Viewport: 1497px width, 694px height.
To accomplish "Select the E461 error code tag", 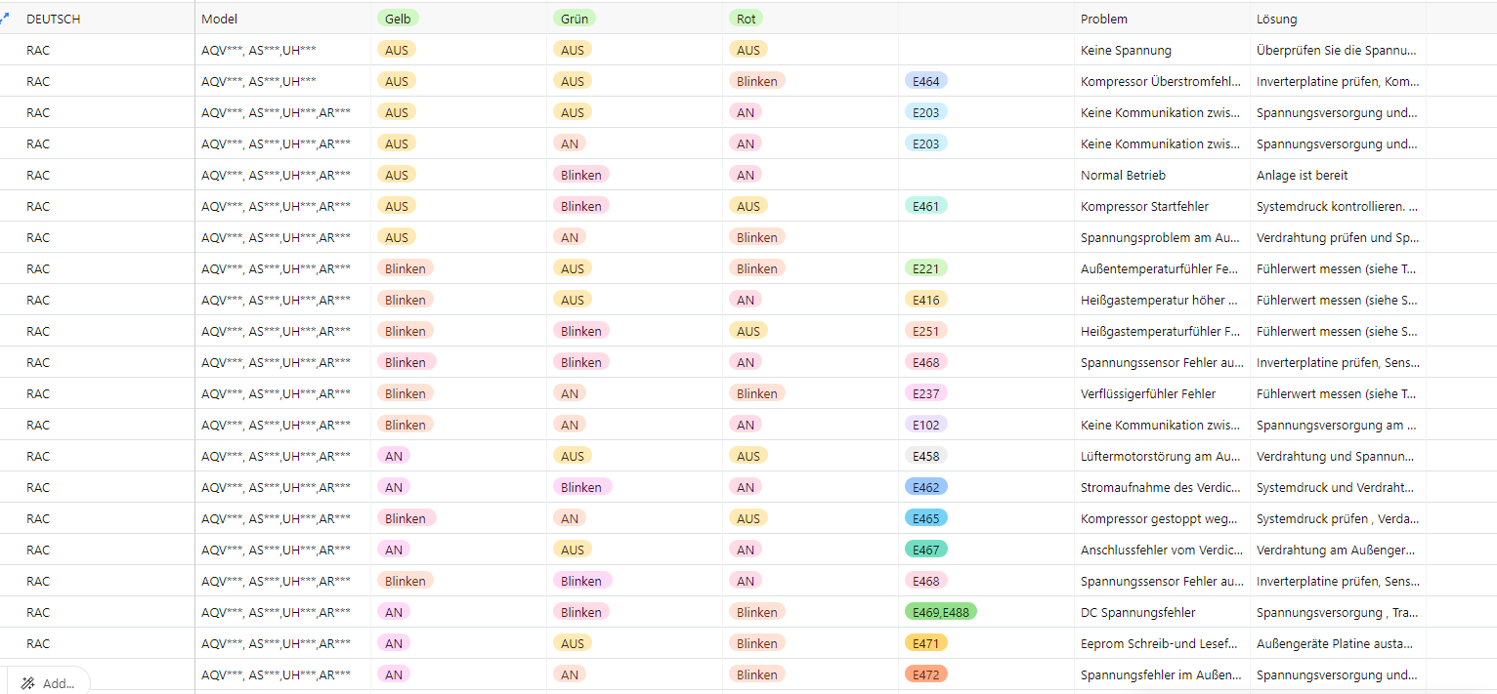I will tap(926, 206).
